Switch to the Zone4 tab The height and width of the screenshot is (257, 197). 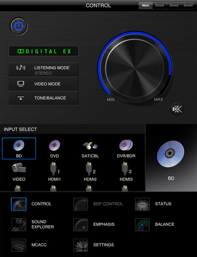(188, 5)
